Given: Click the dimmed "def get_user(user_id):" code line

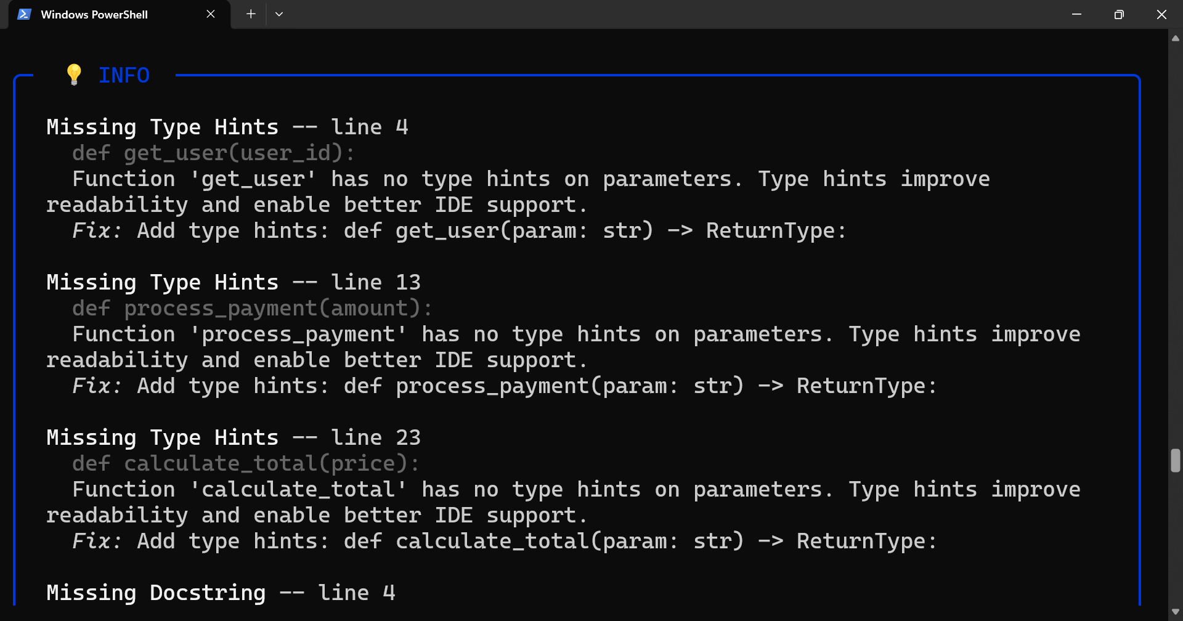Looking at the screenshot, I should 213,153.
